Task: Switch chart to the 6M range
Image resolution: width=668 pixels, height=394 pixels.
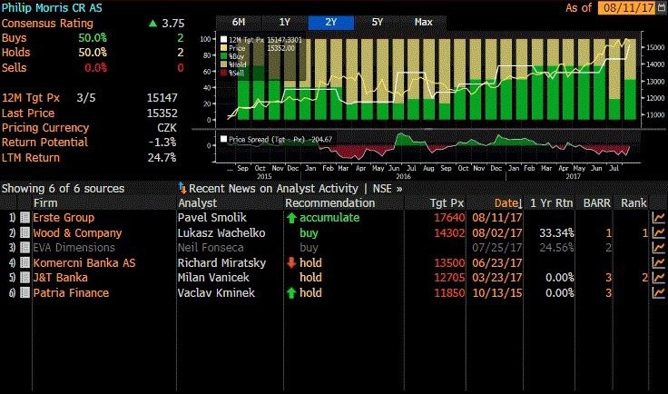Action: point(239,22)
